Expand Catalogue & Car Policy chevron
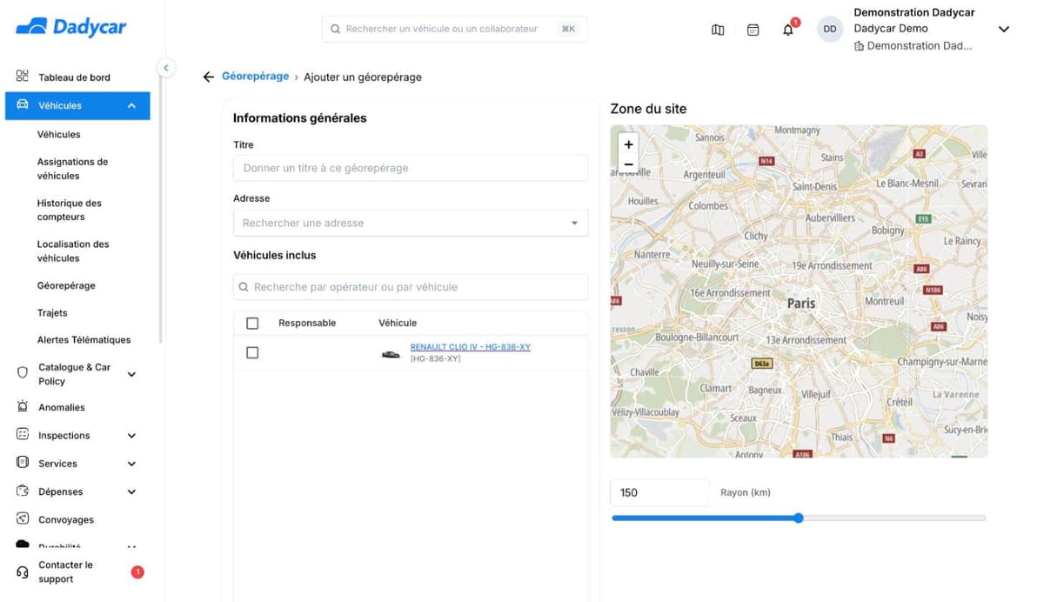The image size is (1044, 602). click(131, 374)
